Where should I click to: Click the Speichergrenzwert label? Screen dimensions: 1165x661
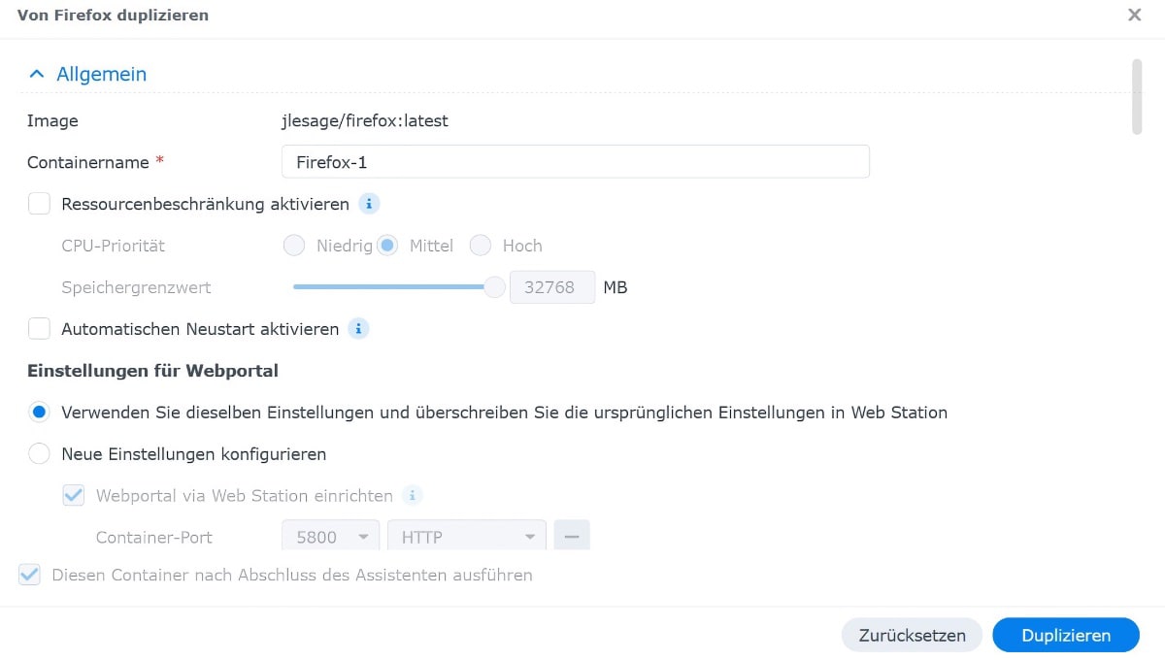pos(136,287)
